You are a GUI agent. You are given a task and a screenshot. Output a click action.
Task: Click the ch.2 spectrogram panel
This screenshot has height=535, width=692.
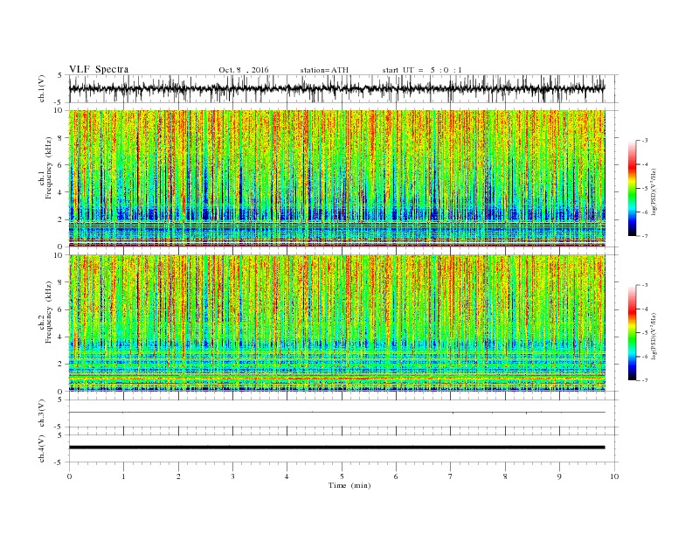tap(336, 323)
